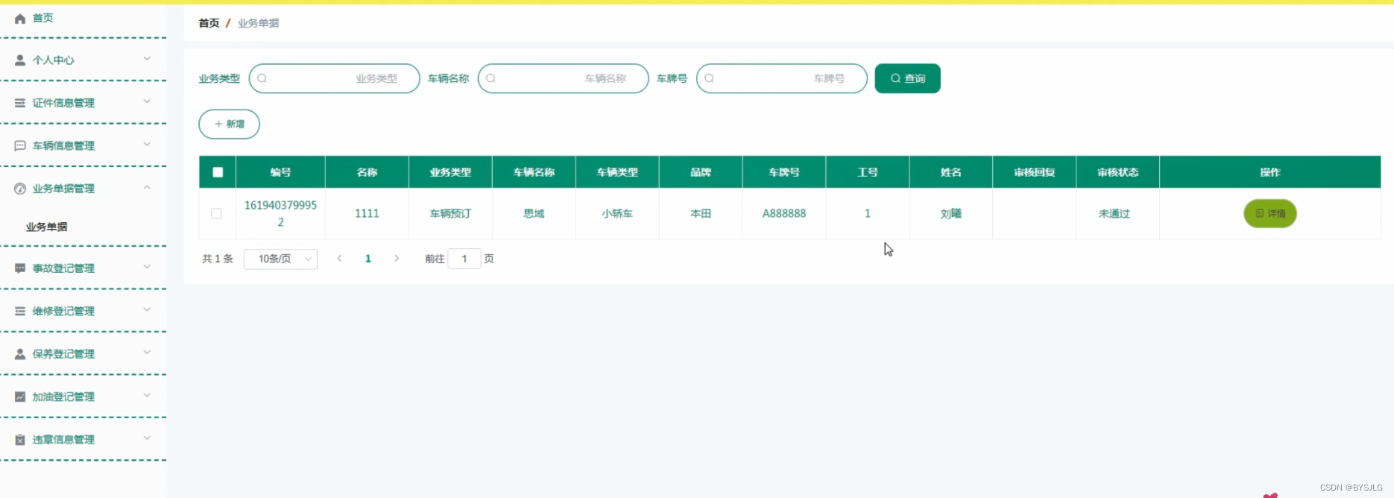Viewport: 1394px width, 498px height.
Task: Click the 共 1 条 total count text
Action: click(218, 259)
